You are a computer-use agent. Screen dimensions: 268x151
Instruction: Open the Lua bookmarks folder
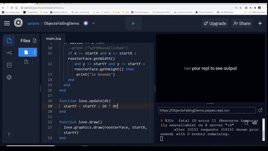pyautogui.click(x=96, y=12)
